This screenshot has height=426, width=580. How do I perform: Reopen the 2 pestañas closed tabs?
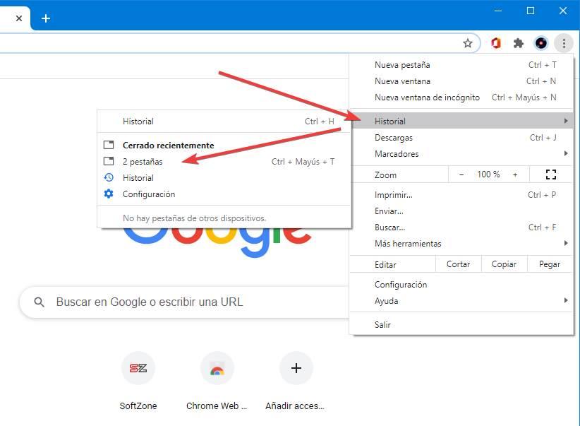tap(143, 162)
